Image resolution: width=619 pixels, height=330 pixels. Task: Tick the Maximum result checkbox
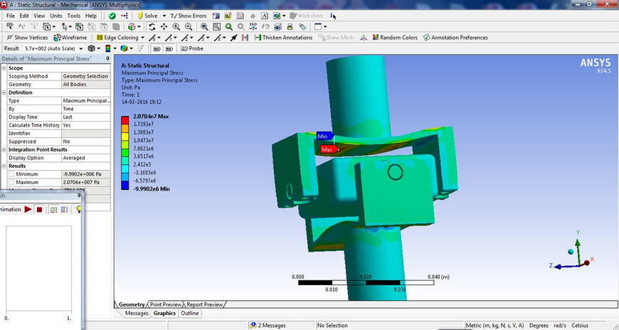[x=11, y=182]
